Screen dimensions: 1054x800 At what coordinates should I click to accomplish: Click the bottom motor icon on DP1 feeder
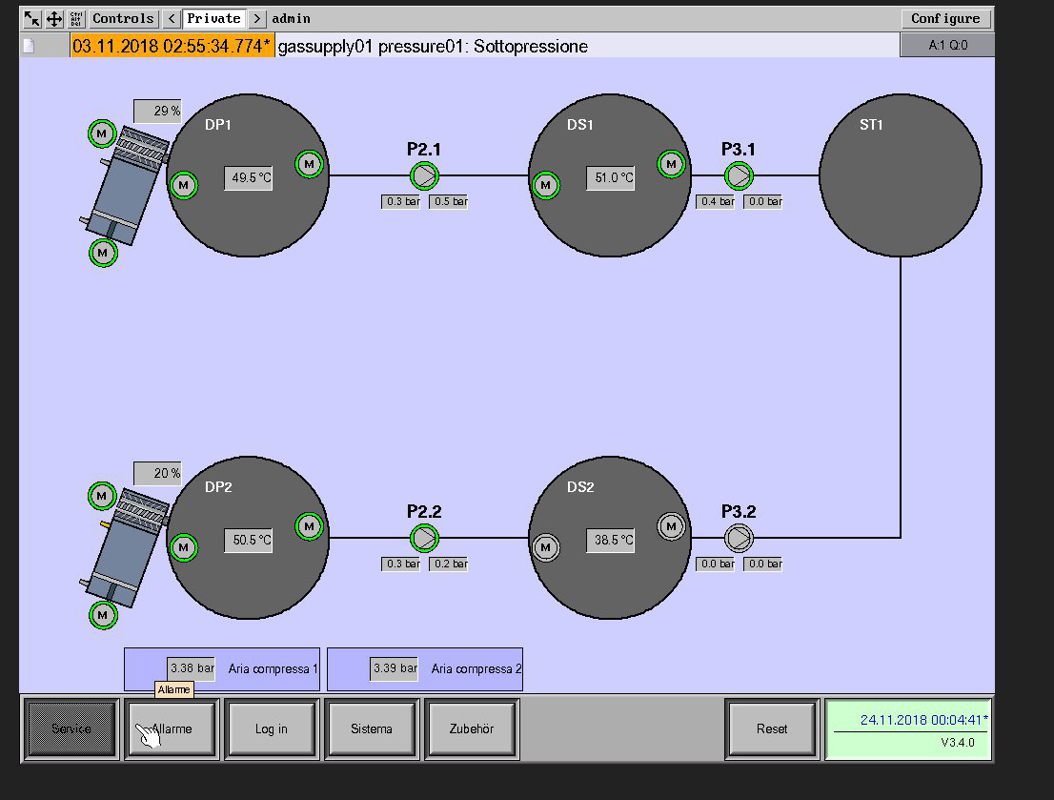coord(103,253)
